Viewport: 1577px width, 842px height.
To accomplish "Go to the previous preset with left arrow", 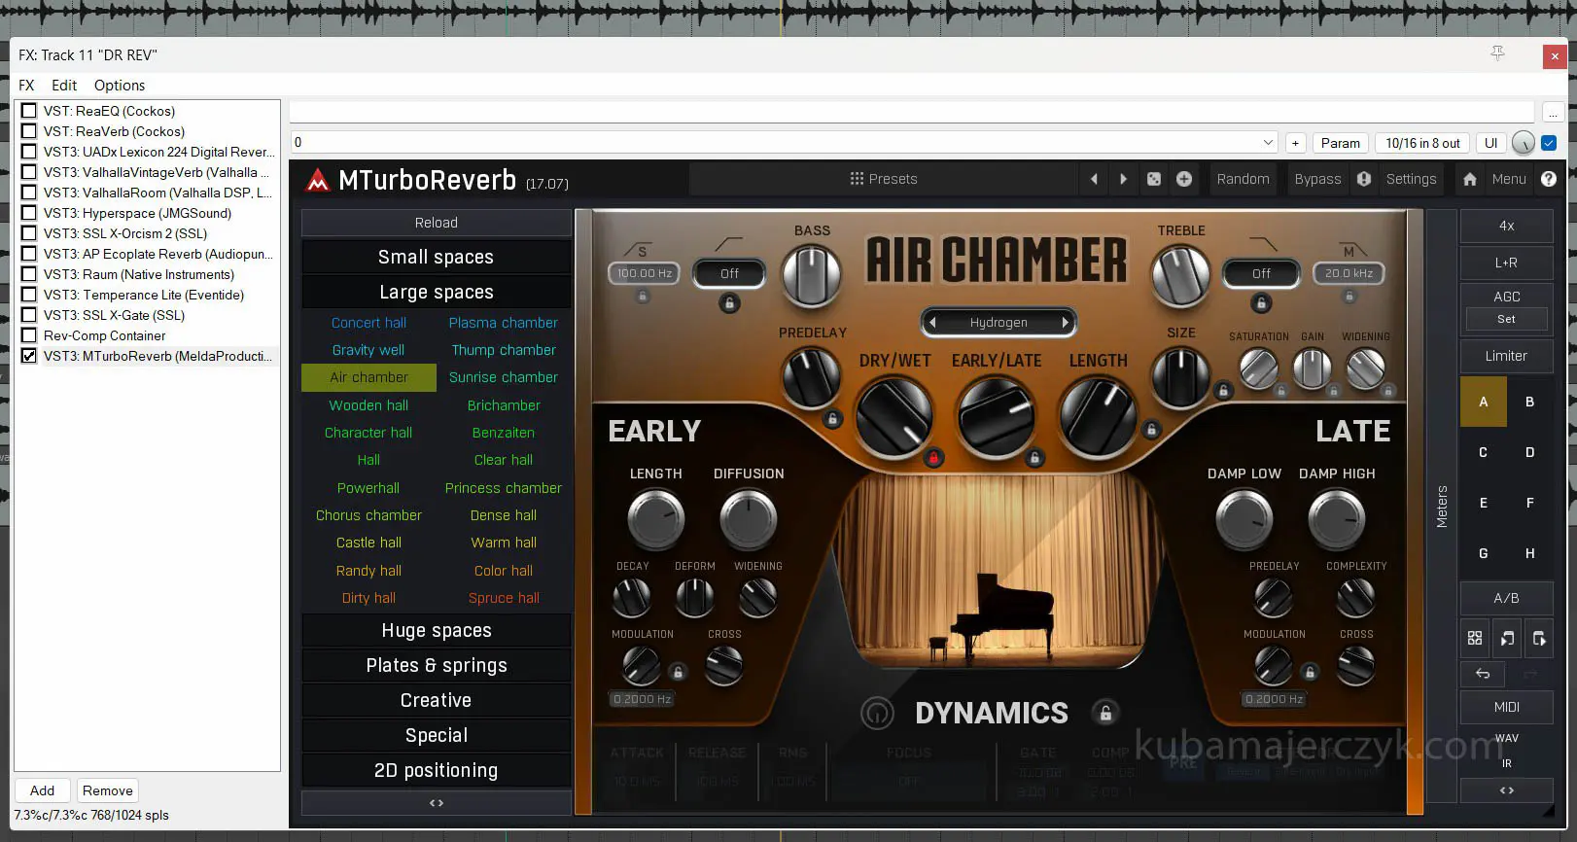I will (1094, 179).
